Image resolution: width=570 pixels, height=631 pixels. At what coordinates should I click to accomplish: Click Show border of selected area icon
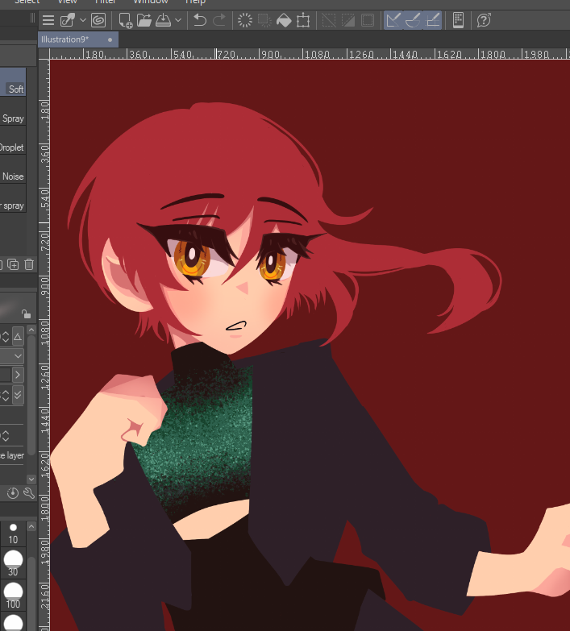(x=368, y=20)
